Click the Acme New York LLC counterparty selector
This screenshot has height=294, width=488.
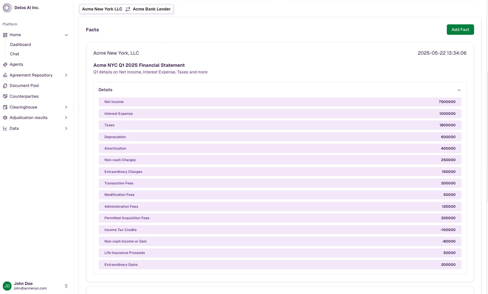[x=102, y=9]
